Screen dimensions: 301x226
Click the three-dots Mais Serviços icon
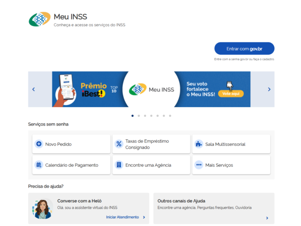(199, 165)
